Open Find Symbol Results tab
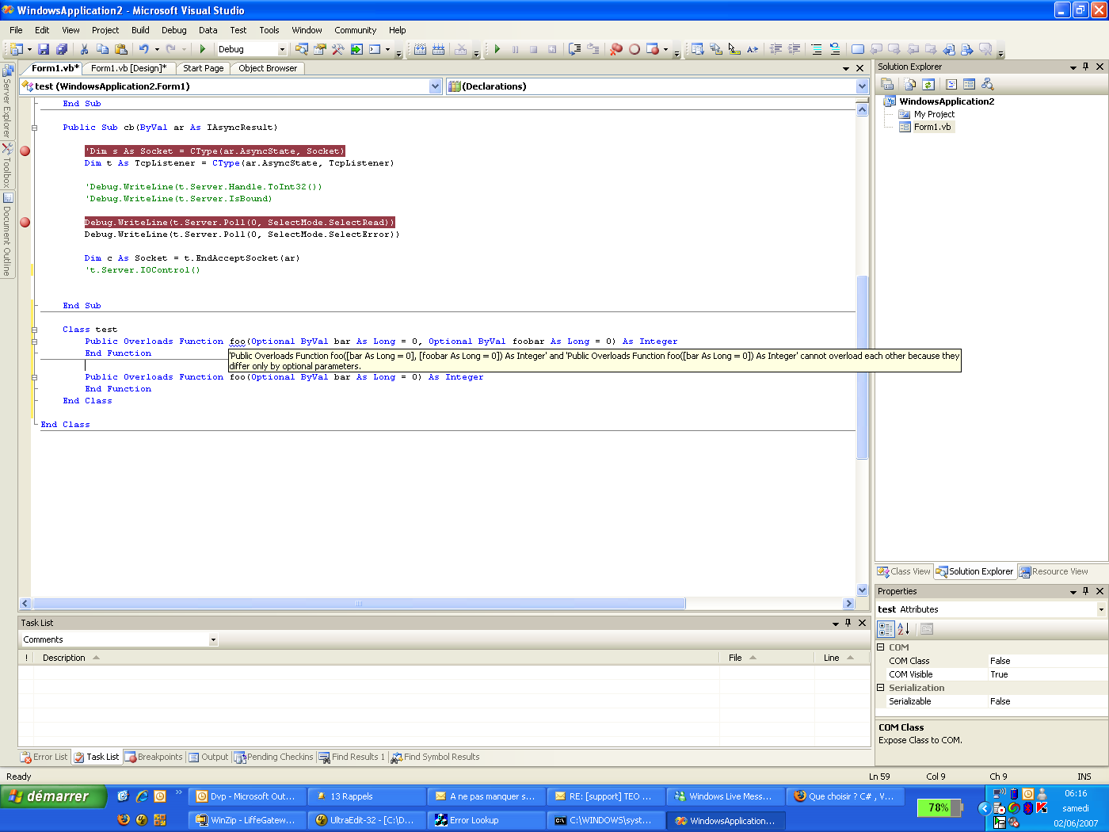This screenshot has width=1109, height=832. [x=435, y=757]
